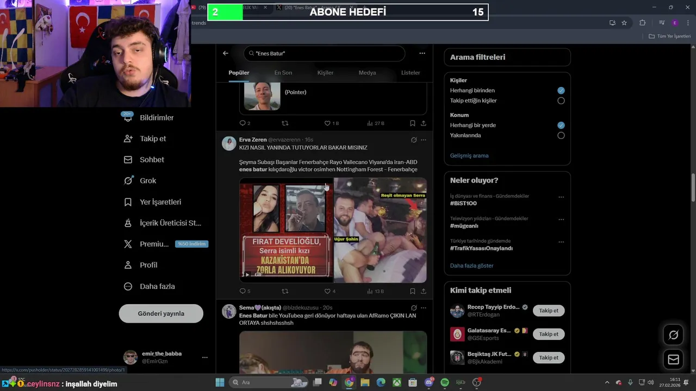Image resolution: width=696 pixels, height=391 pixels.
Task: Open Chrome extensions puzzle icon
Action: [x=642, y=23]
